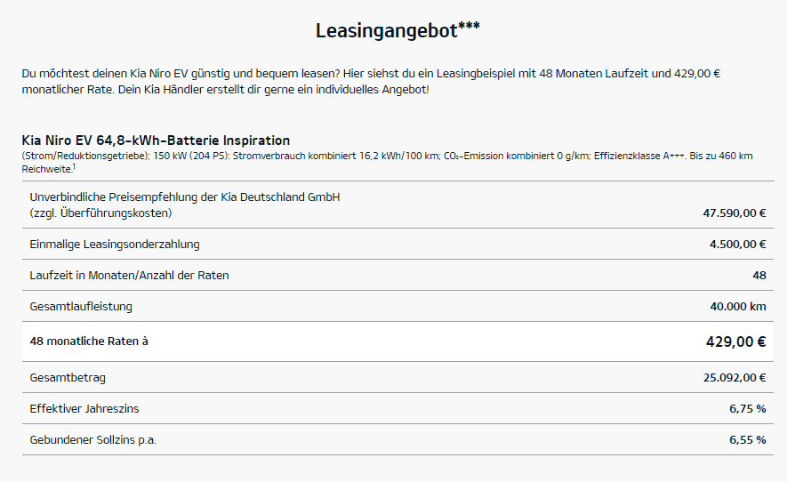
Task: Click the Gebundener Sollzins p.a. value 6,55 %
Action: pyautogui.click(x=747, y=439)
